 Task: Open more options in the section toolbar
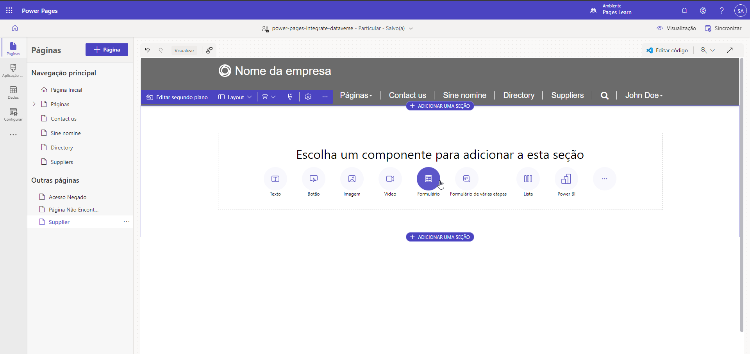pos(325,97)
